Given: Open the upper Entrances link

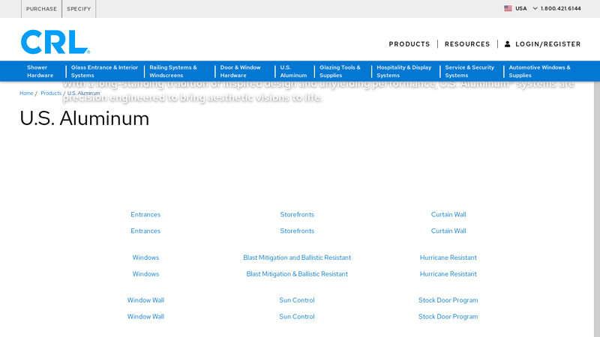Looking at the screenshot, I should [x=145, y=215].
